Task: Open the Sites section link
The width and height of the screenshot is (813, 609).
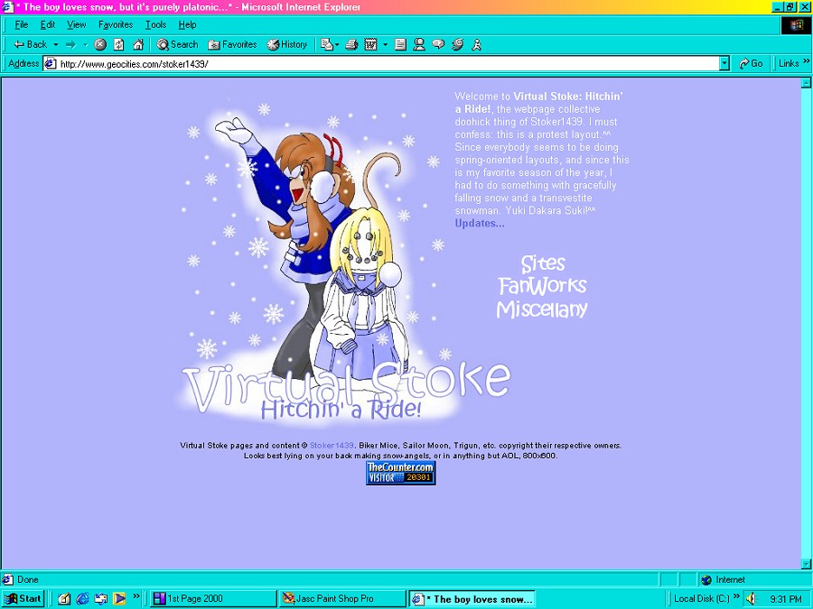Action: 542,263
